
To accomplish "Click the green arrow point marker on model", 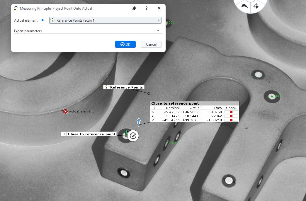I will click(126, 133).
